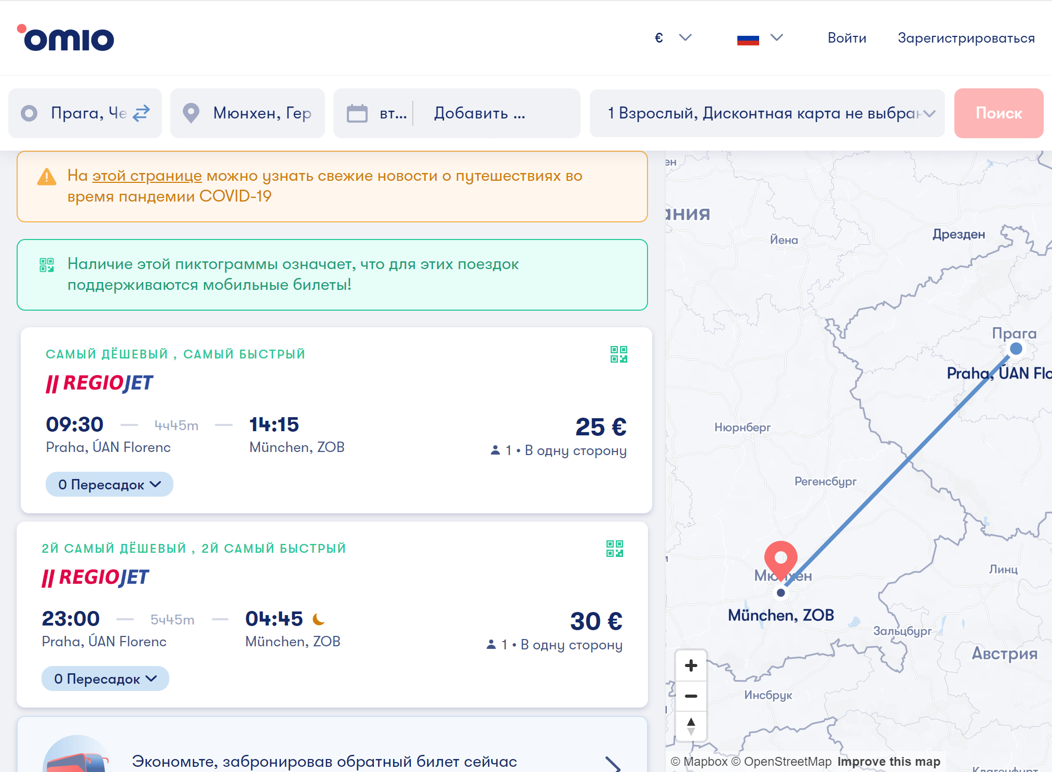Click the Omio logo
The image size is (1052, 772).
point(65,38)
